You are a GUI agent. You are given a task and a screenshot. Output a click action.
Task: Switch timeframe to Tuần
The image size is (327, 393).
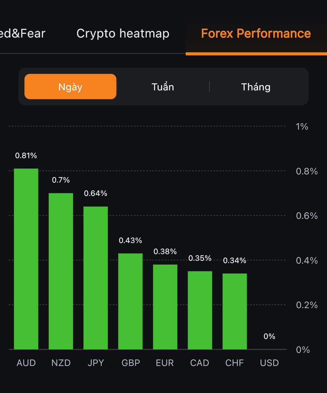[x=163, y=87]
